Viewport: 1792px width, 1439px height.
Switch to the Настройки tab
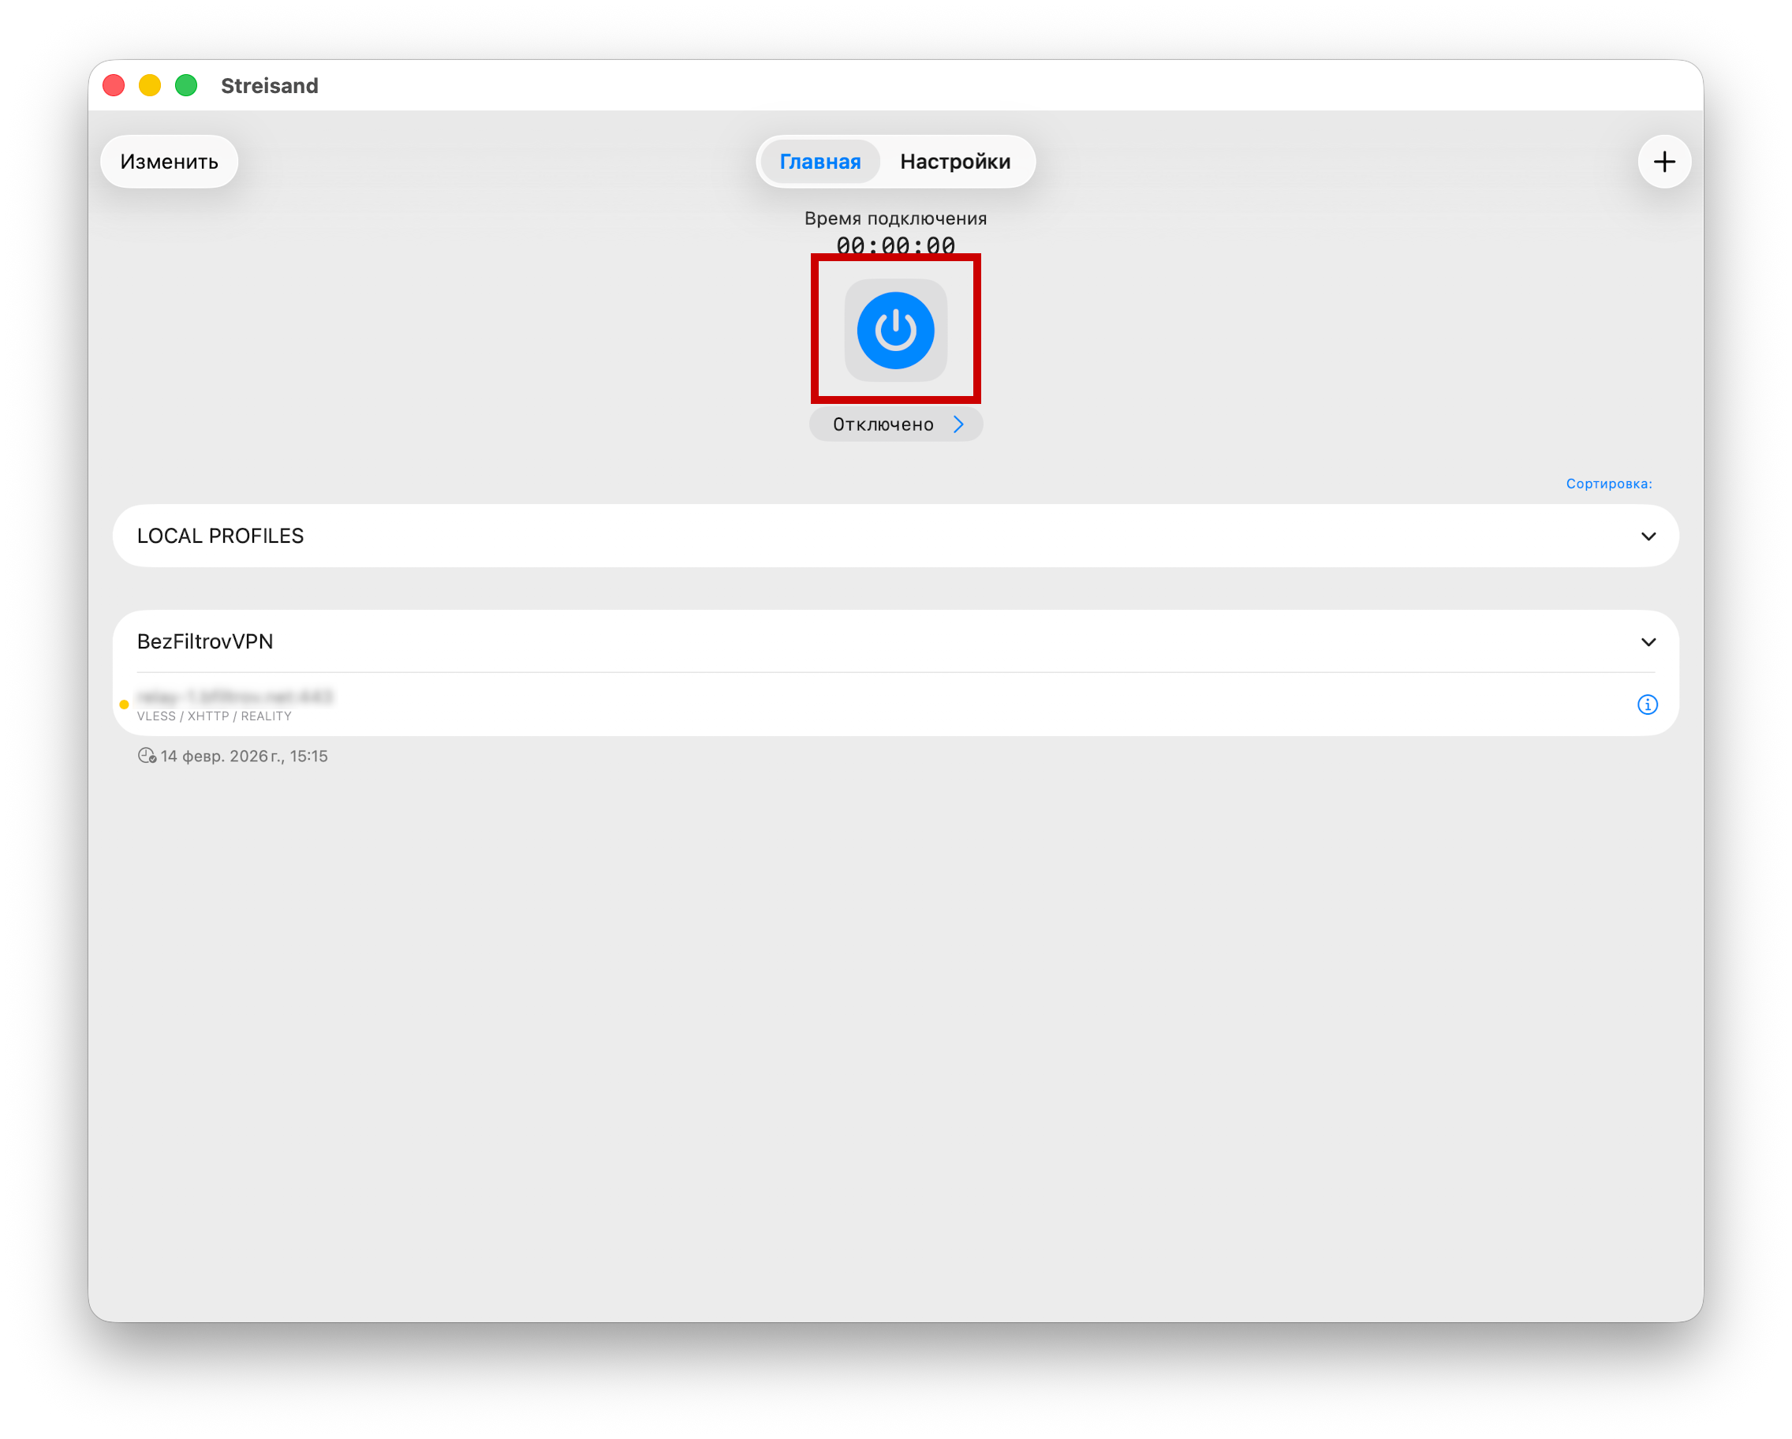click(956, 161)
